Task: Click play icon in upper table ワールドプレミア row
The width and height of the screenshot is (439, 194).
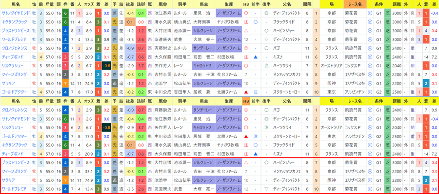Action: click(x=370, y=39)
